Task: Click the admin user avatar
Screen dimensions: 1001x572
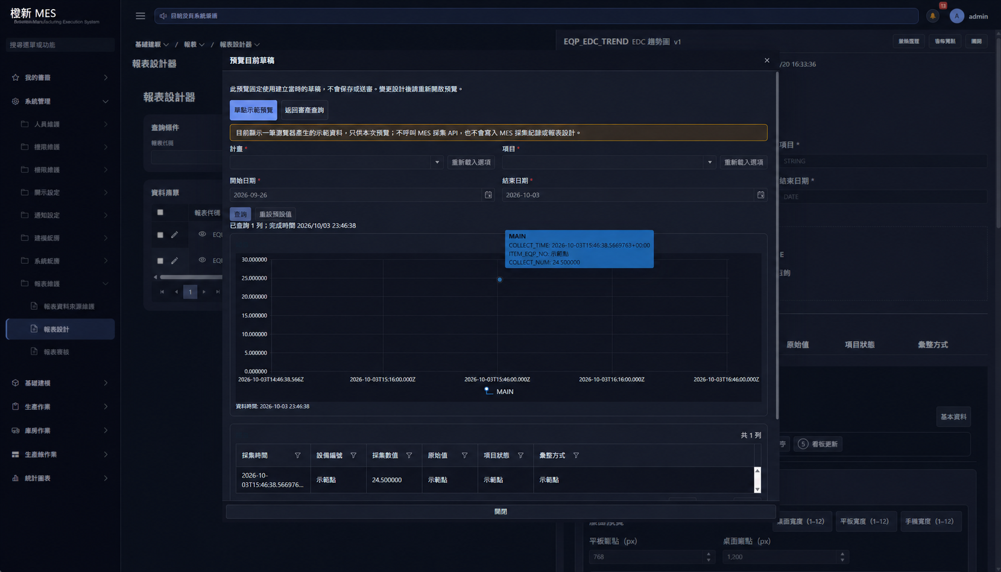Action: (956, 16)
